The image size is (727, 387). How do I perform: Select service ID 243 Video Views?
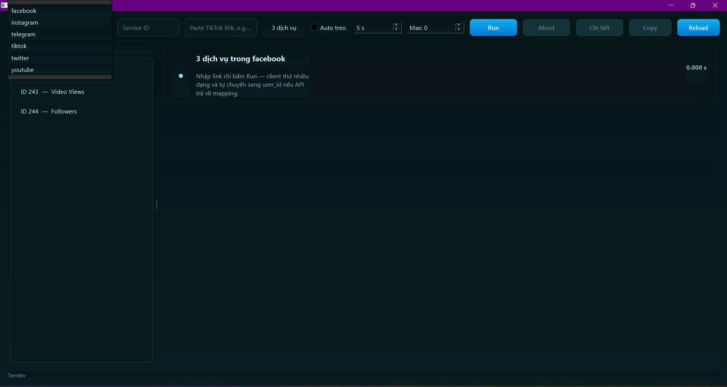point(53,92)
